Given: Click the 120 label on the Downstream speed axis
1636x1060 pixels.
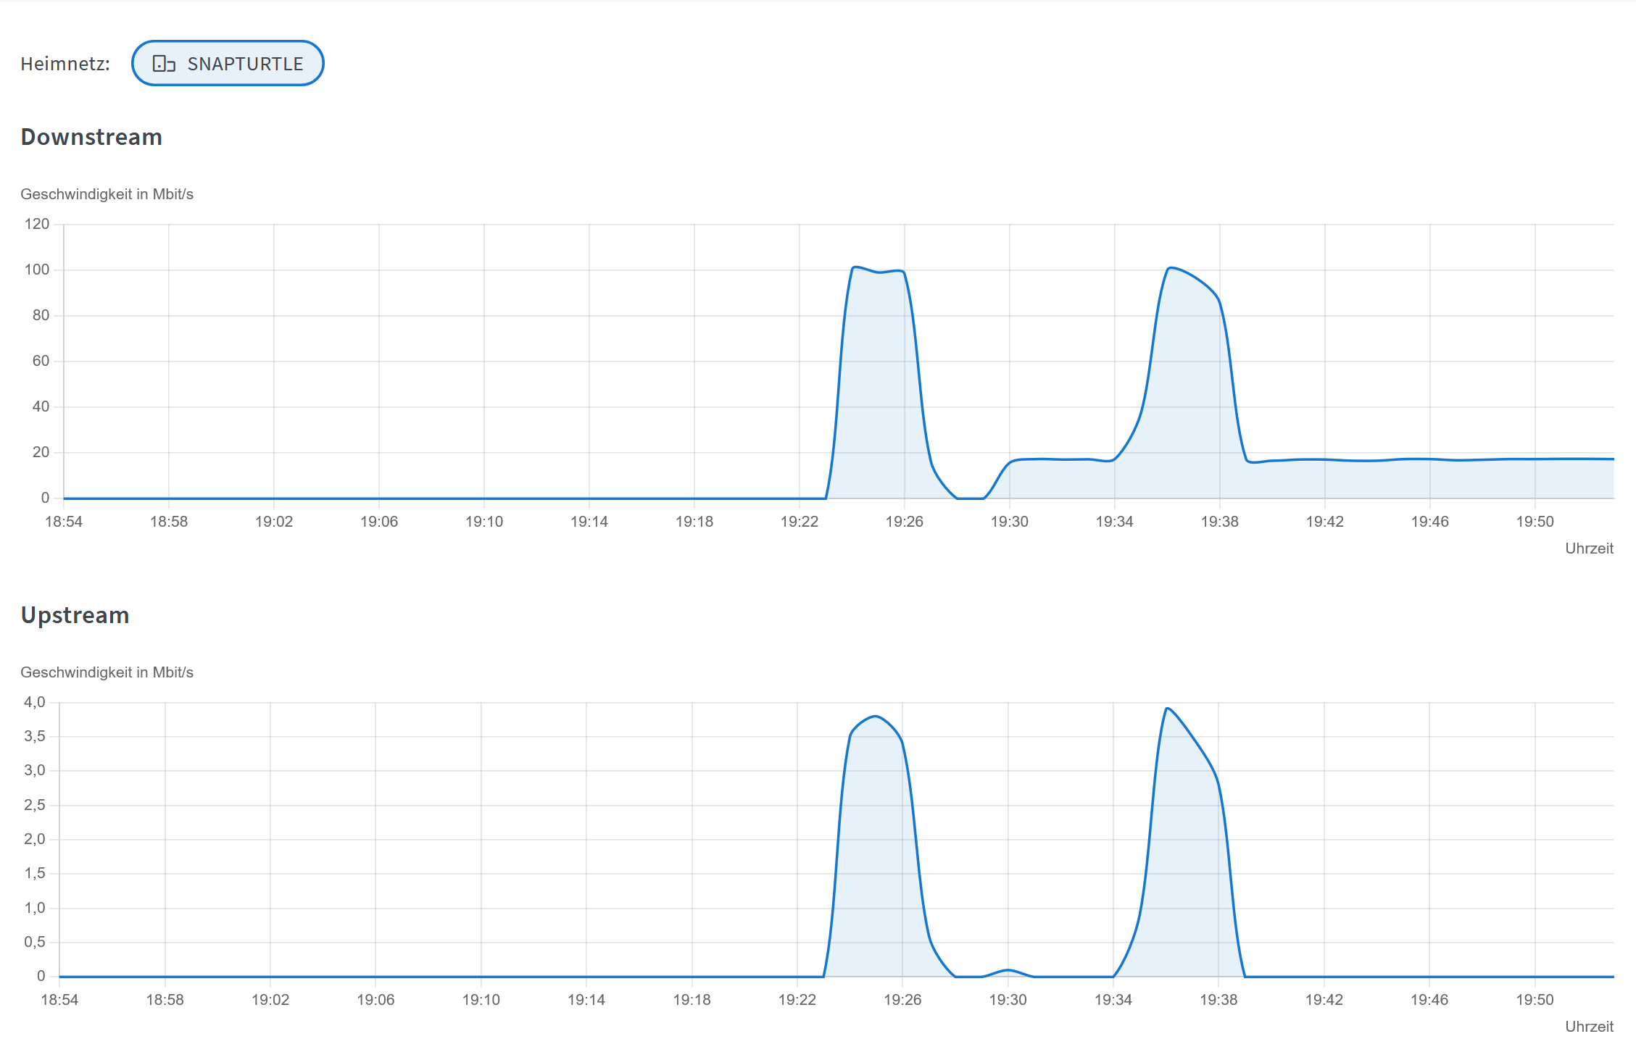Looking at the screenshot, I should click(37, 224).
